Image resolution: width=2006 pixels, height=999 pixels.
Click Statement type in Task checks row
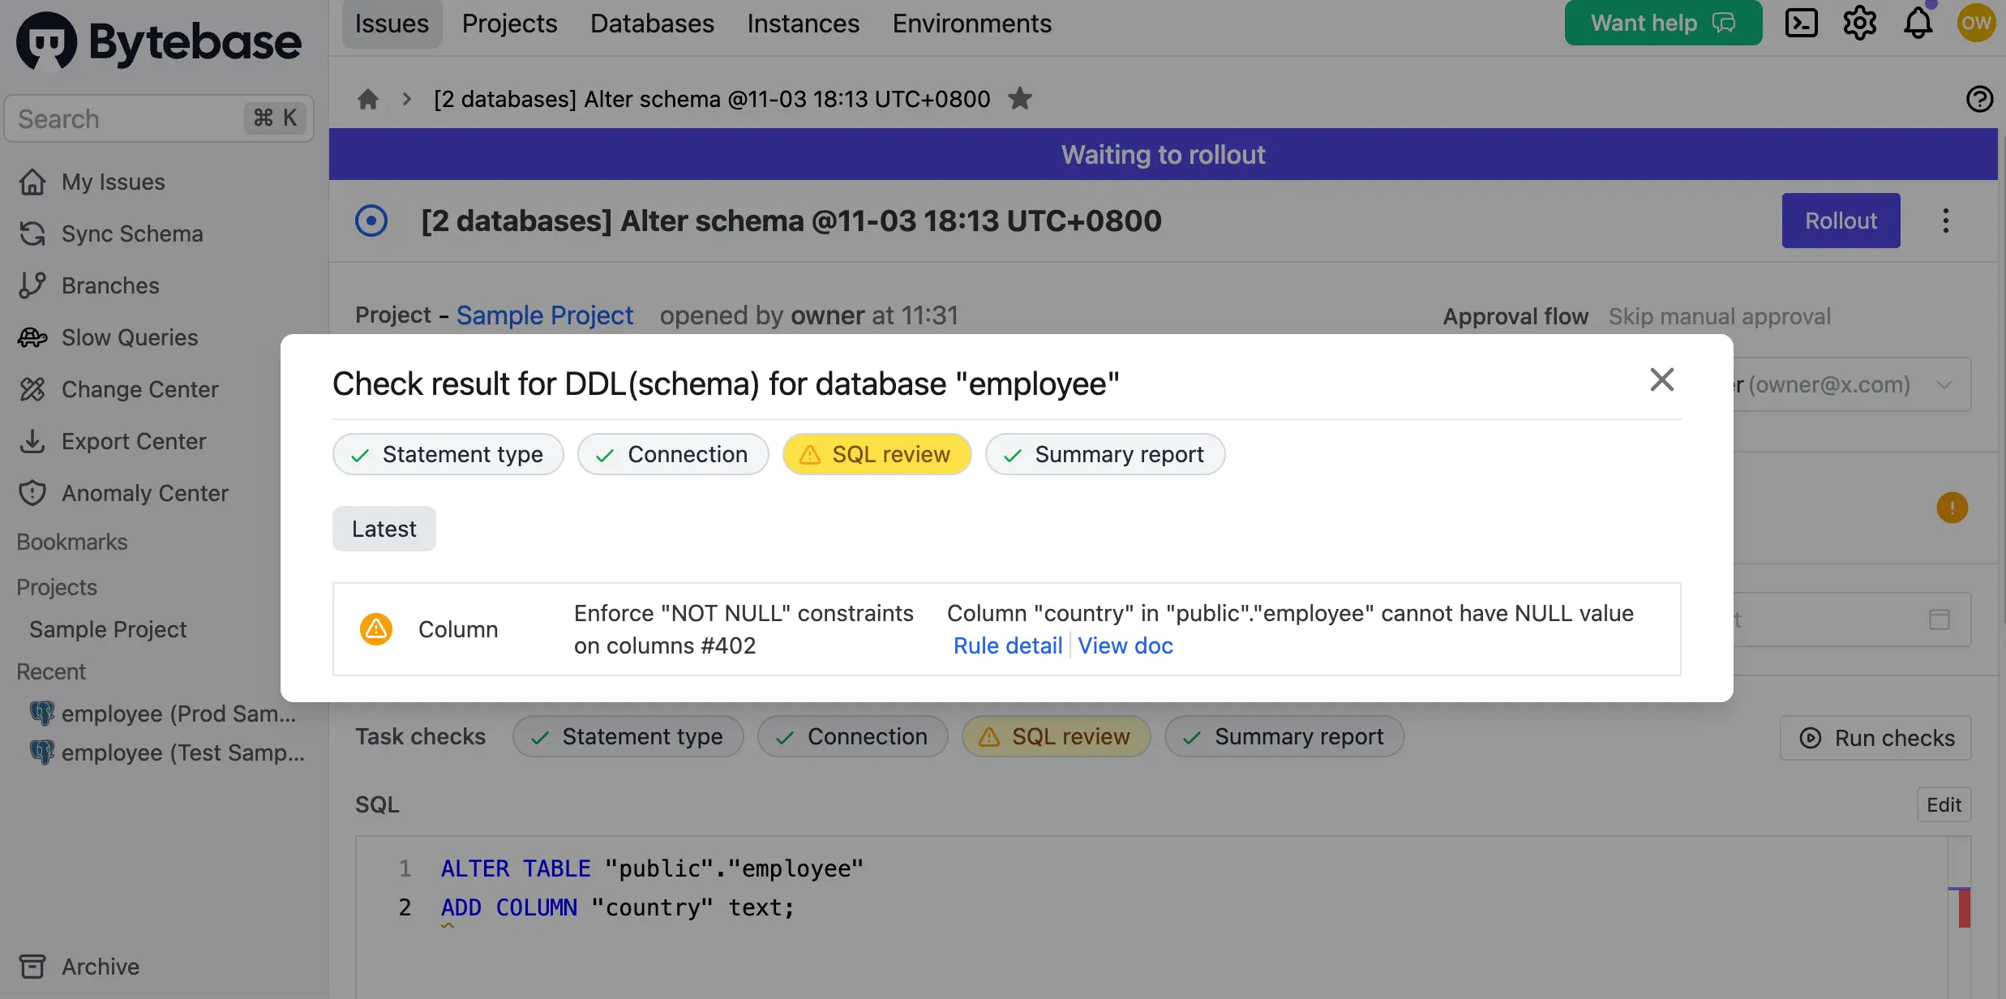628,736
